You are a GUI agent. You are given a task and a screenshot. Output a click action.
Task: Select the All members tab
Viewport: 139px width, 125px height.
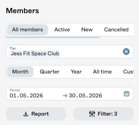click(x=27, y=30)
